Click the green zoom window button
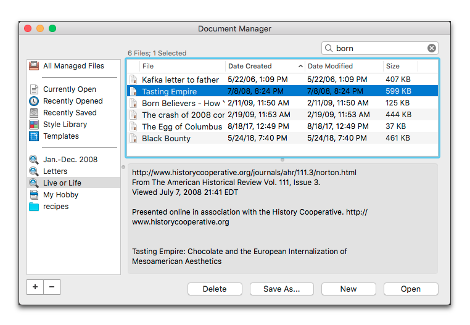The width and height of the screenshot is (470, 325). point(52,28)
